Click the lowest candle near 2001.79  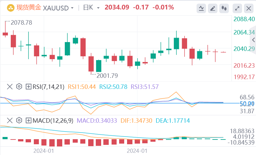click(x=91, y=64)
